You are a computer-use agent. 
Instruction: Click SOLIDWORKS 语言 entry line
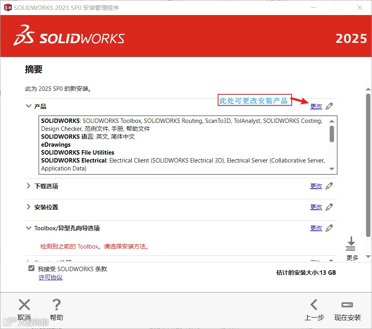coord(88,137)
